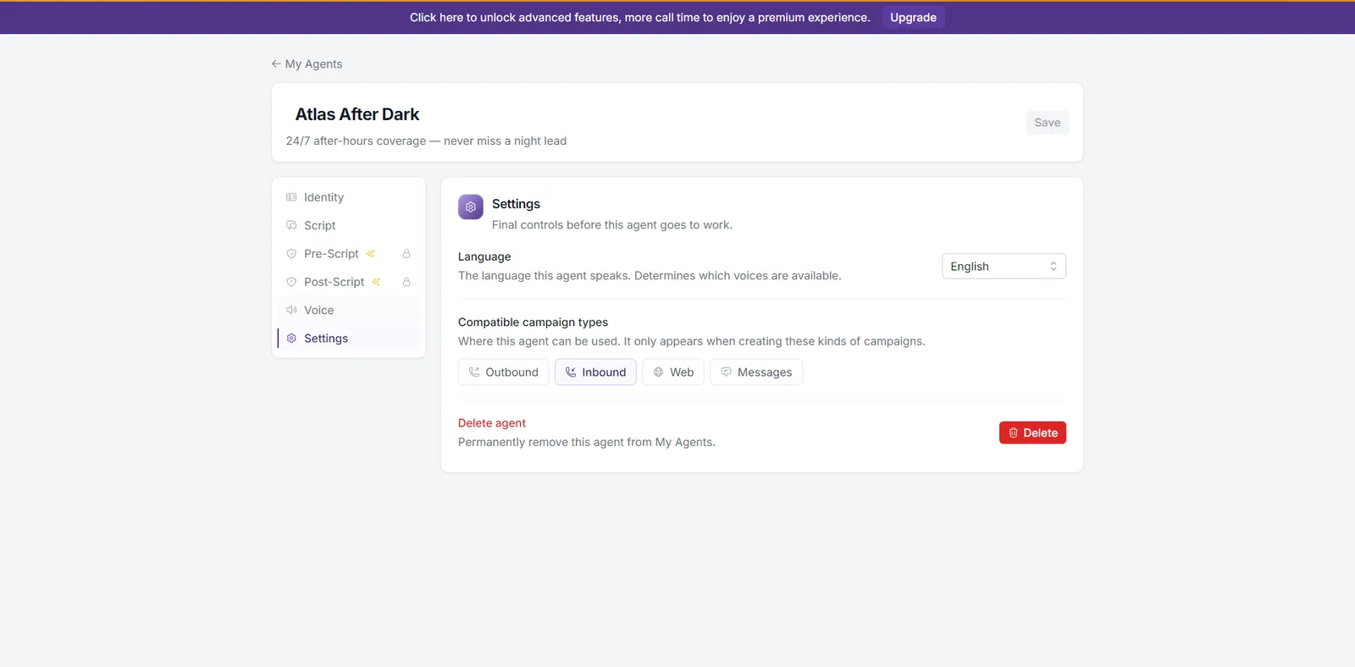Select the Settings sidebar item
Screen dimensions: 1355x667
(x=349, y=339)
